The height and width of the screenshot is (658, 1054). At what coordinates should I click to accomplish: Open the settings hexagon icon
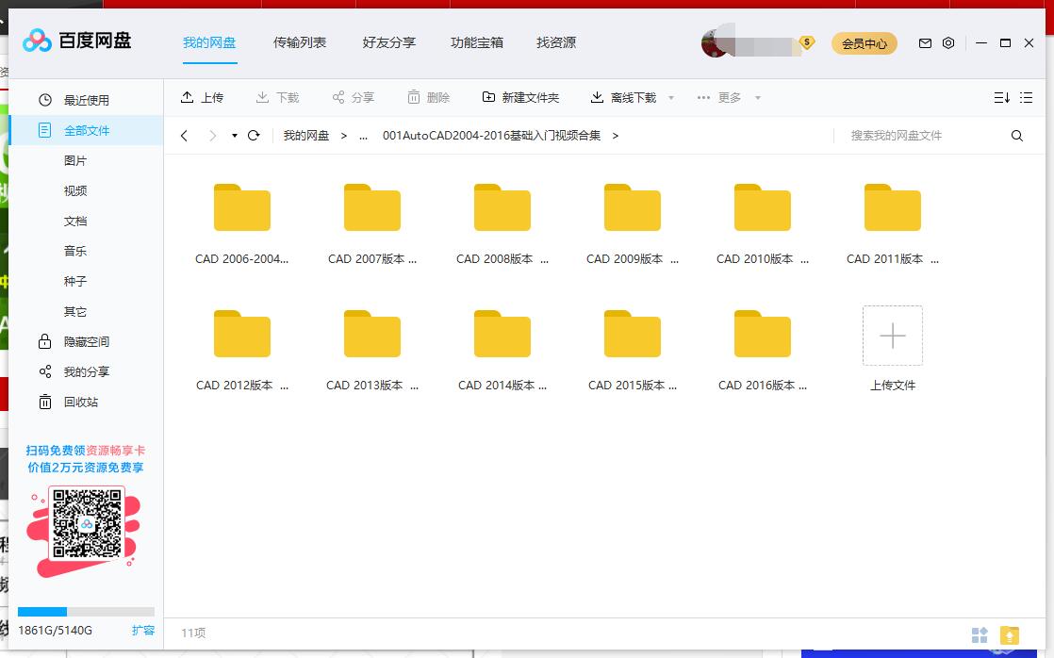click(948, 43)
